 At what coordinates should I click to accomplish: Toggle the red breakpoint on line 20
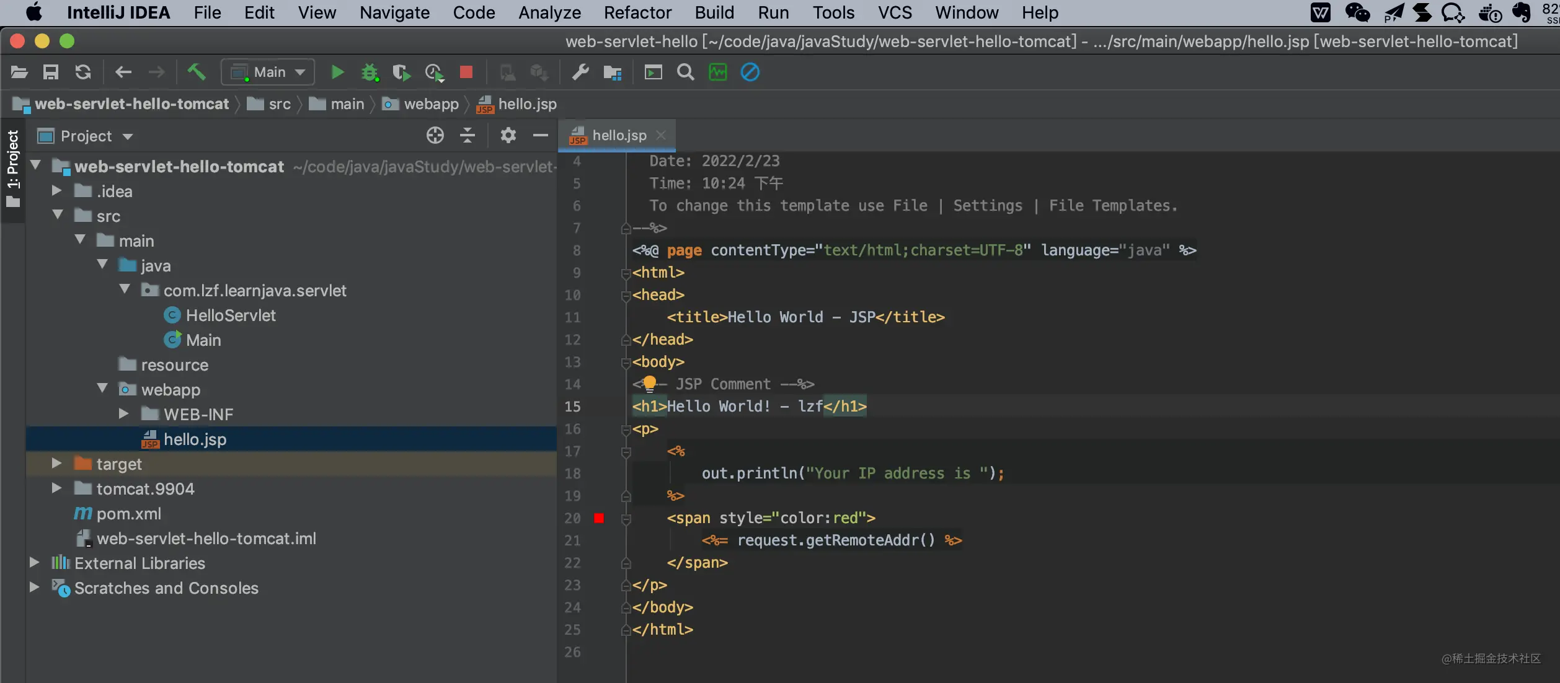pos(599,518)
